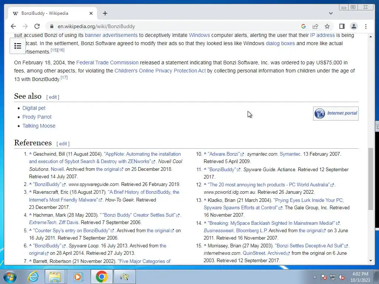Open the muted volume tray icon

coord(342,277)
